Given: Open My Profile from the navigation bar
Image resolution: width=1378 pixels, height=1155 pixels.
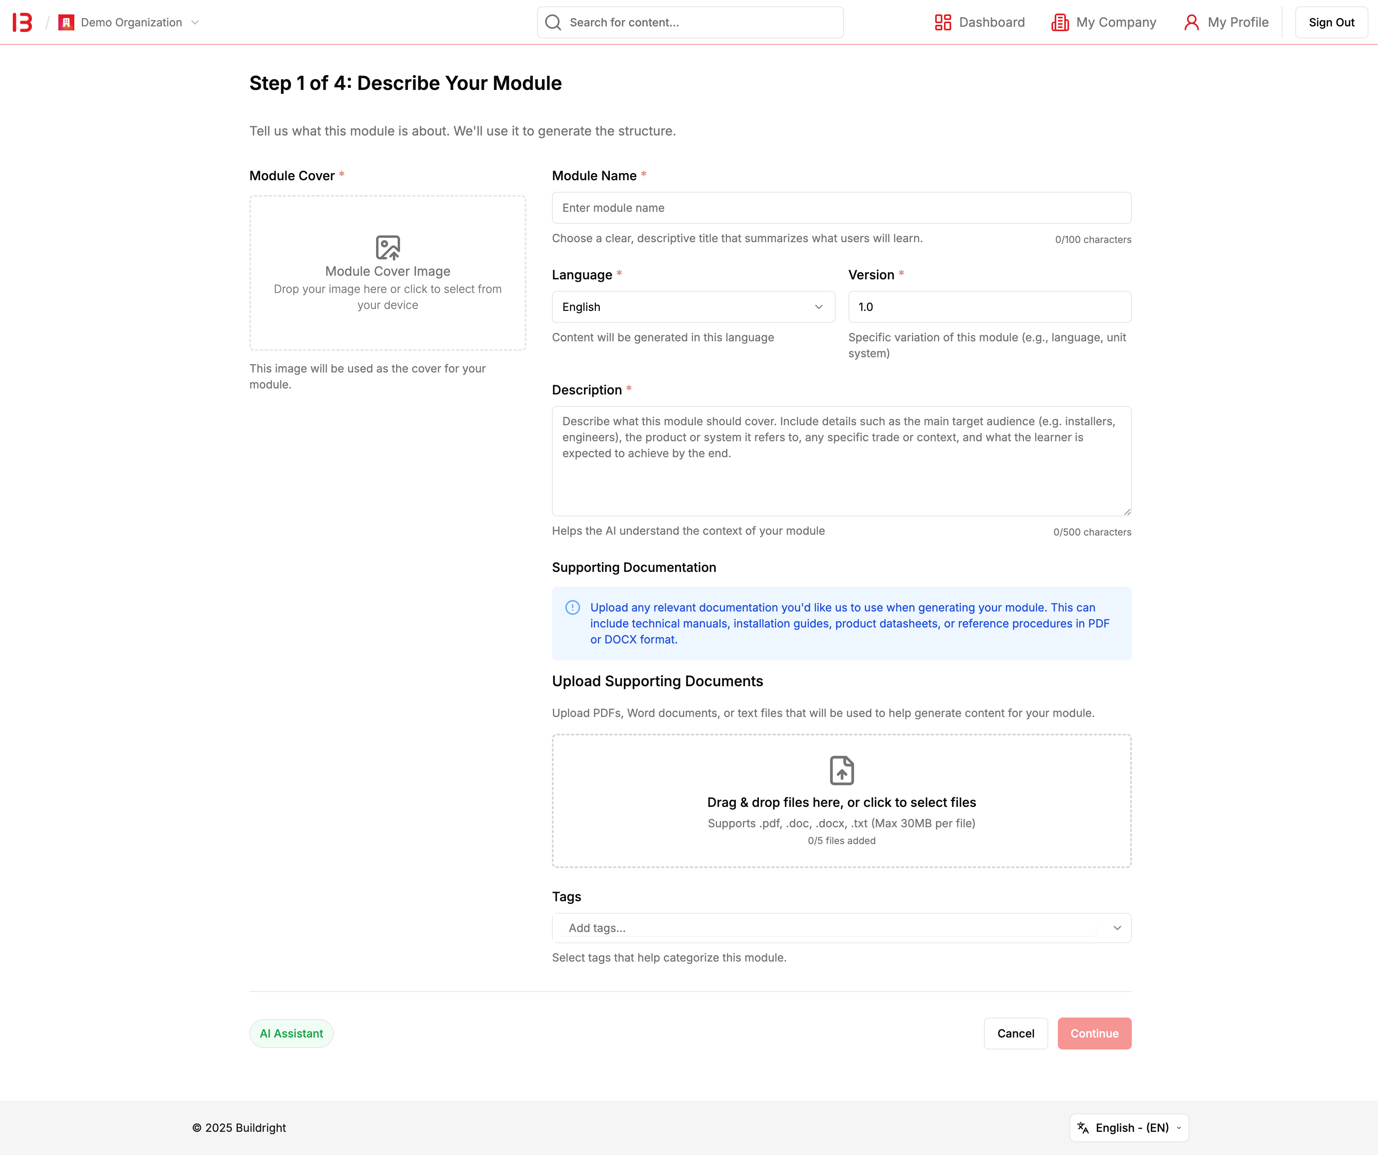Looking at the screenshot, I should point(1238,22).
